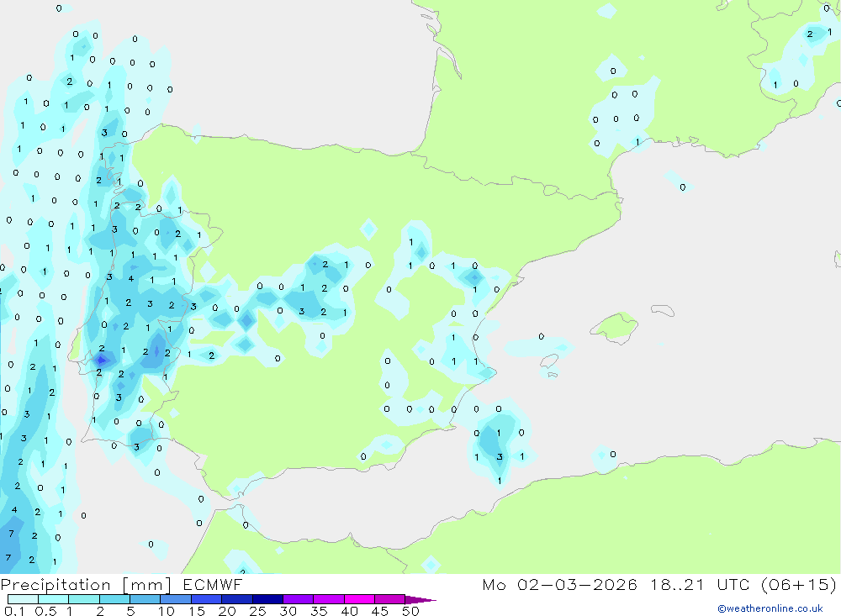Click on Mallorca island on the map
841x616 pixels.
point(616,326)
